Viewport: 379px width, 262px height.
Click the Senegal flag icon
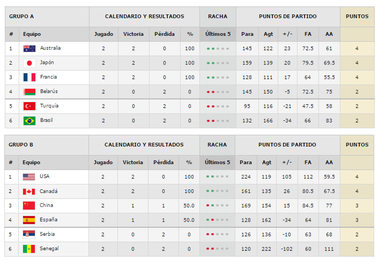29,249
